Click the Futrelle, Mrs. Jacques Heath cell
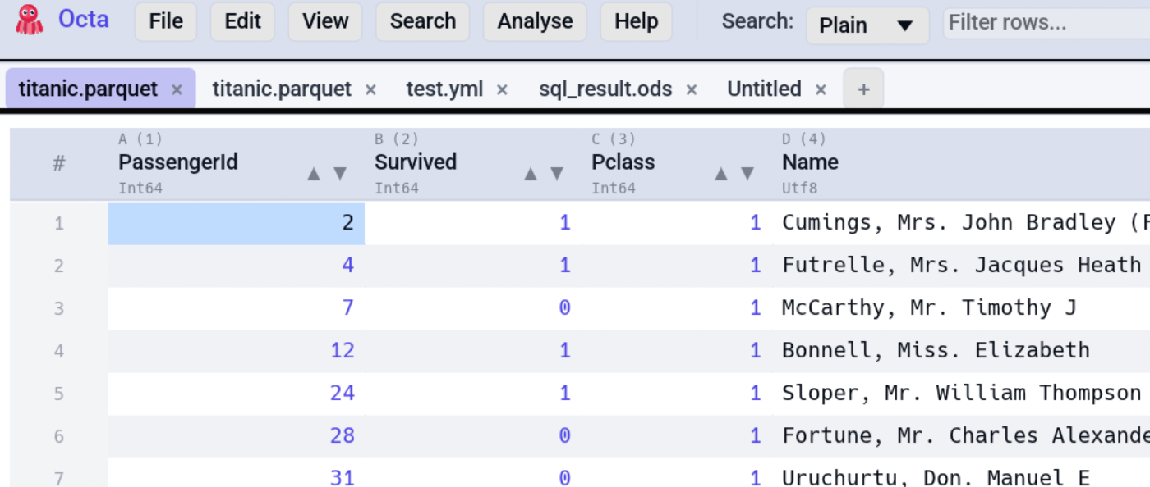Image resolution: width=1150 pixels, height=487 pixels. (961, 266)
